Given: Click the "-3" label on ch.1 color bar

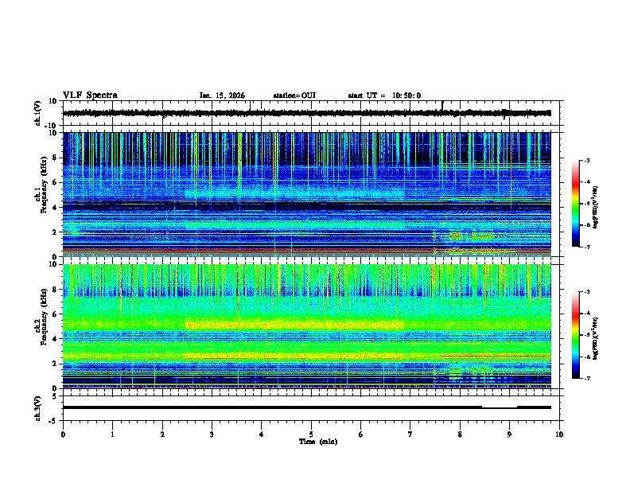Looking at the screenshot, I should pyautogui.click(x=586, y=160).
